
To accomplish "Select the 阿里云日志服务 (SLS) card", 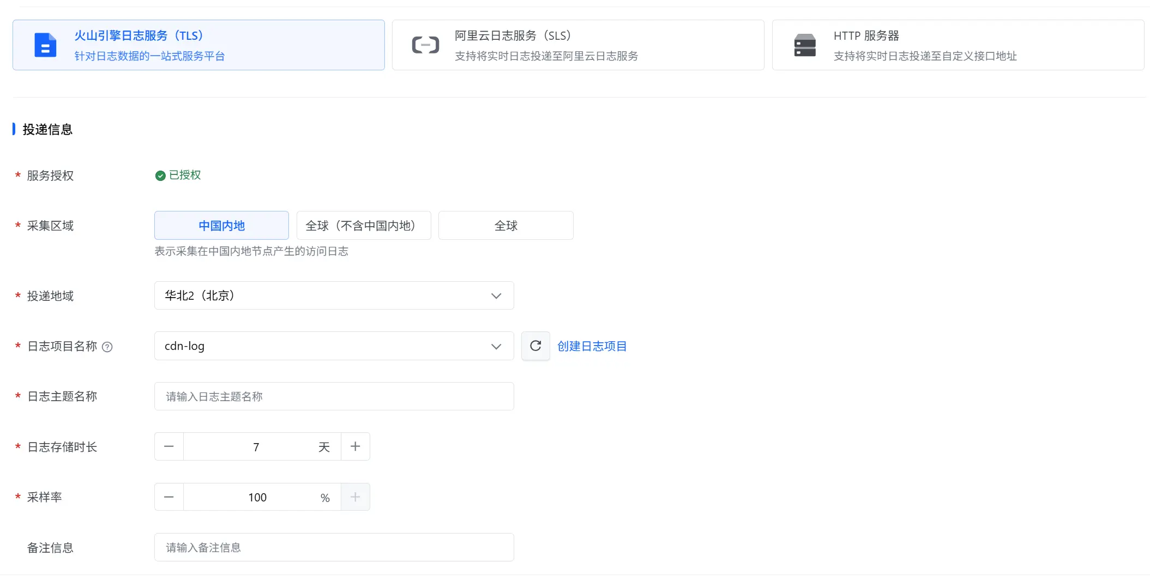I will pos(578,45).
